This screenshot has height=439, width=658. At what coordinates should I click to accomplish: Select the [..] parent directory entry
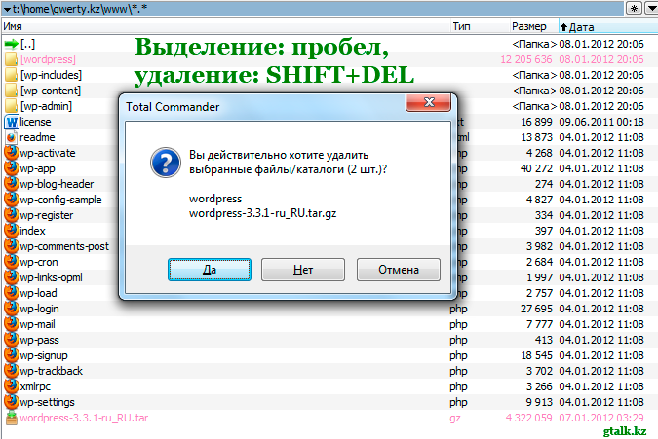(x=27, y=44)
